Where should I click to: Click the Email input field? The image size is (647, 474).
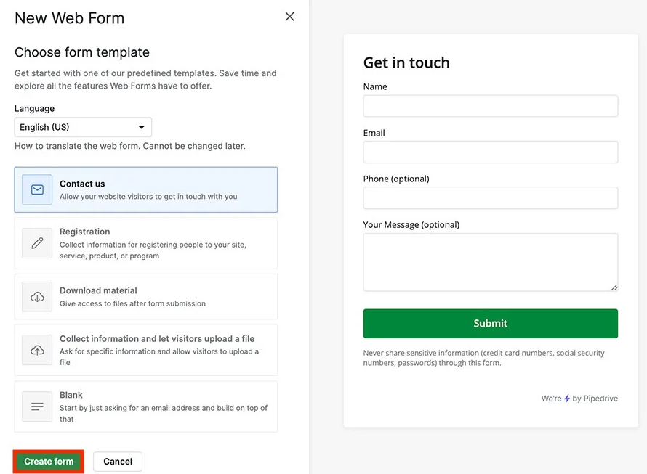[x=490, y=152]
